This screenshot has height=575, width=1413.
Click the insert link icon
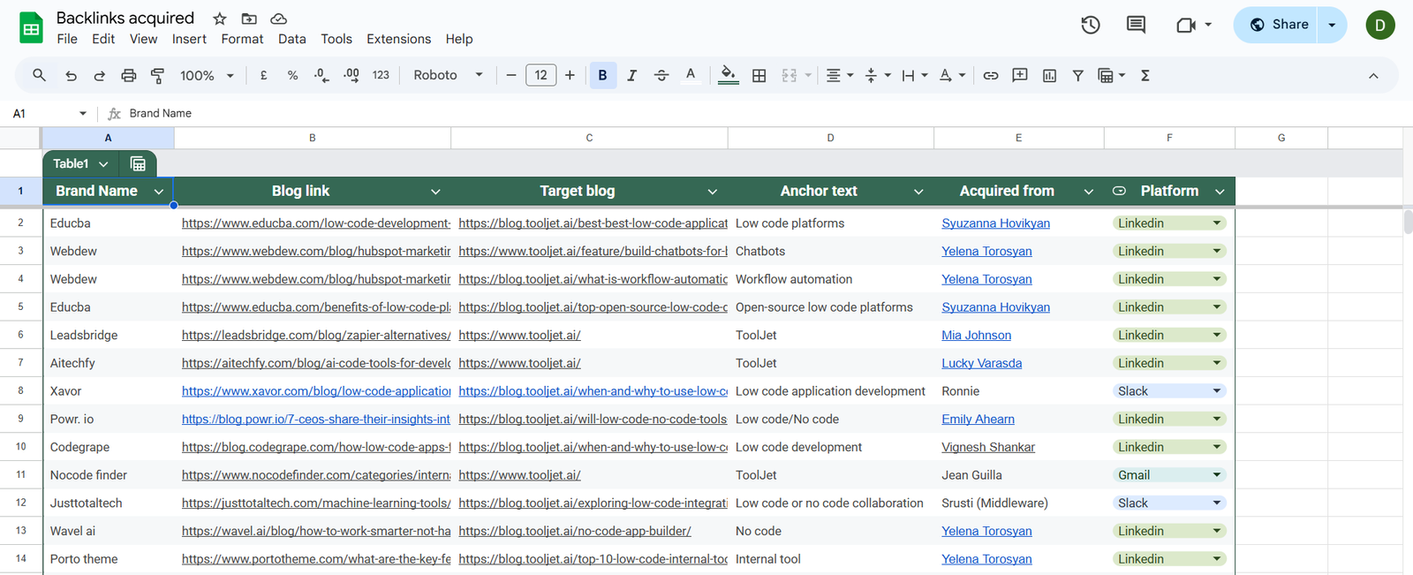(x=991, y=76)
